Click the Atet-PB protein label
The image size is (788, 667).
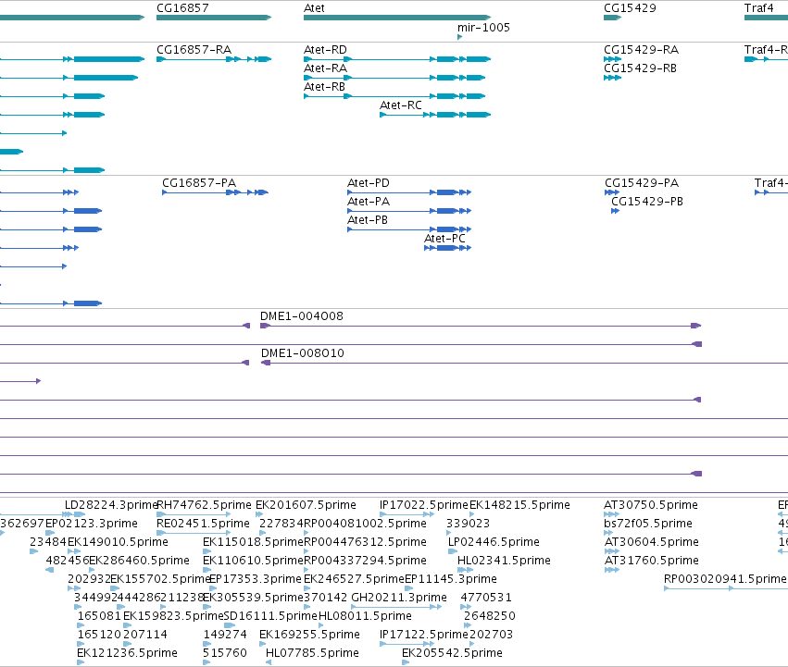point(368,220)
